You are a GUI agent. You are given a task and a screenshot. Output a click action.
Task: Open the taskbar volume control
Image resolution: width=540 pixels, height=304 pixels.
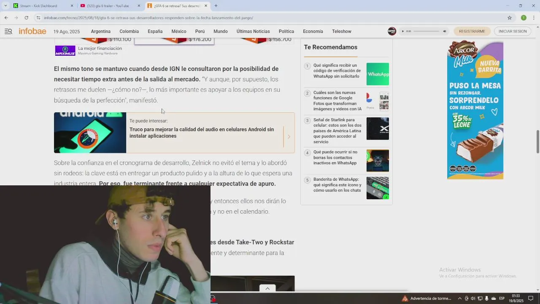[473, 299]
